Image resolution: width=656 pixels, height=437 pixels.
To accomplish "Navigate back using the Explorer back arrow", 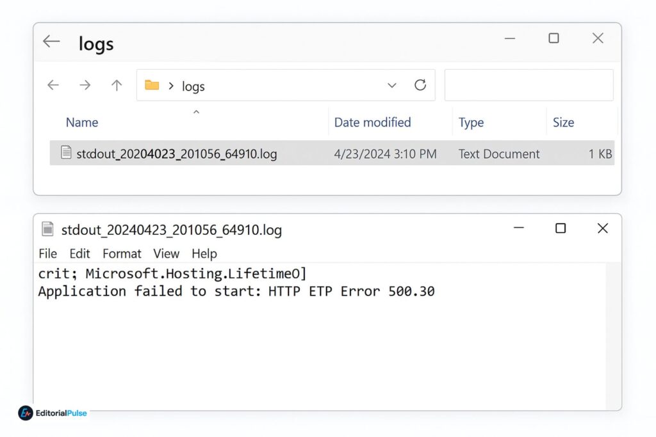I will [54, 85].
